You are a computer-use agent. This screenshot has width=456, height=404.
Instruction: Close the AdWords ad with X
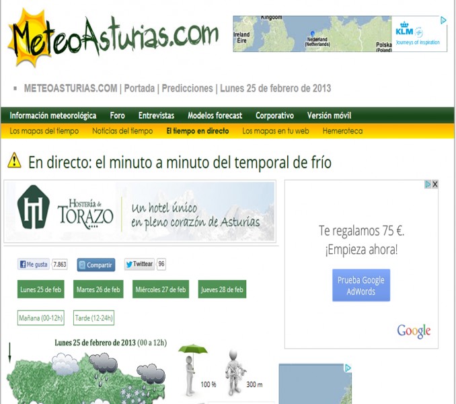[434, 184]
